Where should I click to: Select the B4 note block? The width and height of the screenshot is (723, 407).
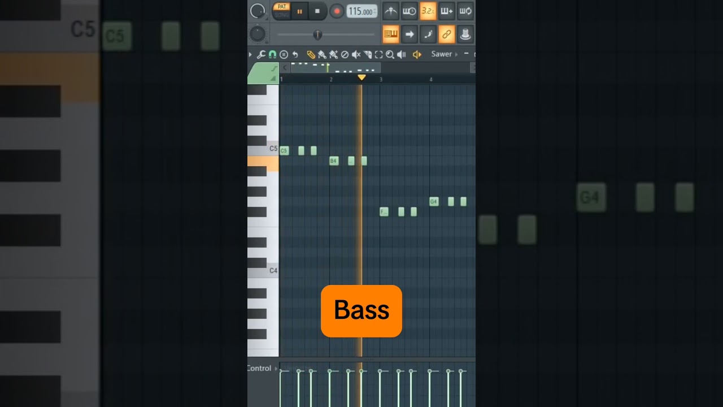click(334, 161)
